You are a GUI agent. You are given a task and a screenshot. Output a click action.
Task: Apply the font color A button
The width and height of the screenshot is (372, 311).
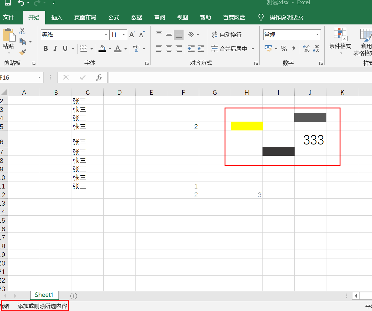[x=118, y=49]
